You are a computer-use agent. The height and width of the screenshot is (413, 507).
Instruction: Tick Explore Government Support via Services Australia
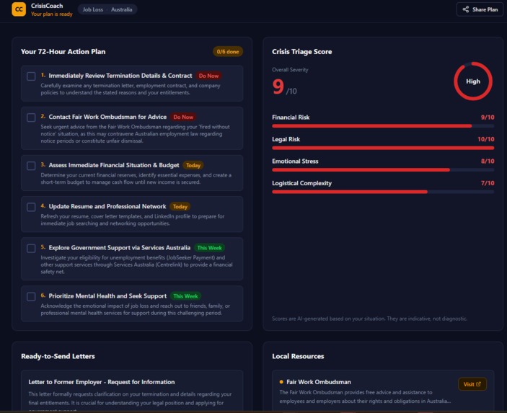point(31,248)
